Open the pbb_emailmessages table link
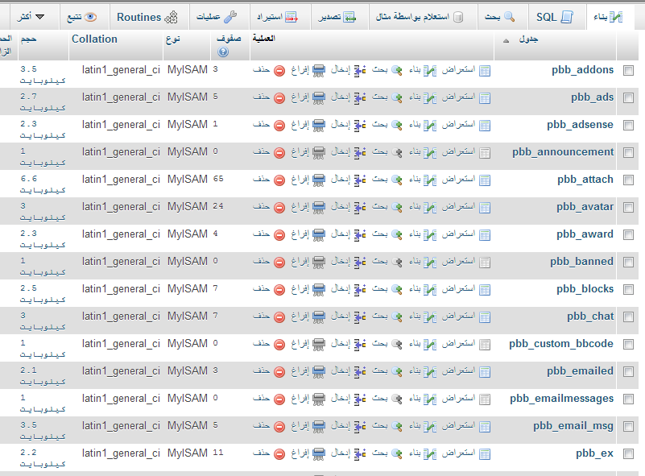 click(561, 399)
